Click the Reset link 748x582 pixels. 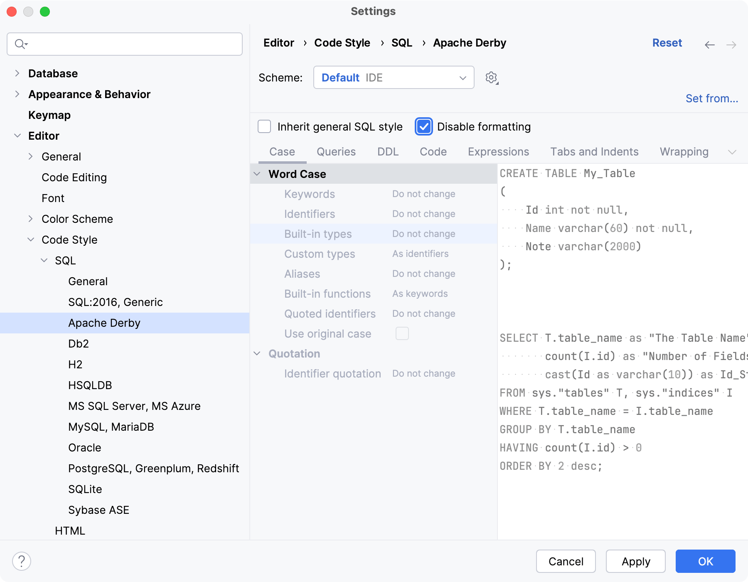667,43
